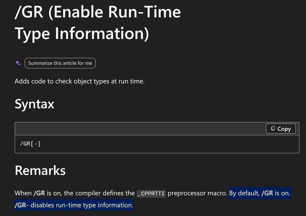The height and width of the screenshot is (216, 306).
Task: Click the Remarks section heading
Action: pos(40,170)
